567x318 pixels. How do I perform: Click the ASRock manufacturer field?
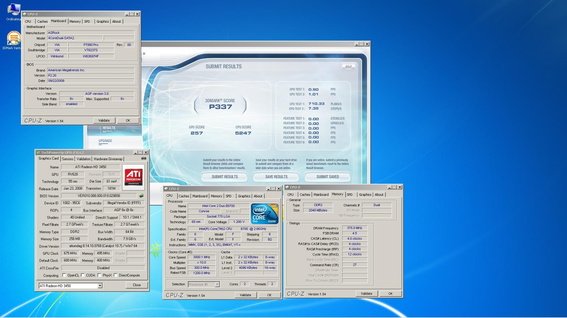pyautogui.click(x=91, y=33)
